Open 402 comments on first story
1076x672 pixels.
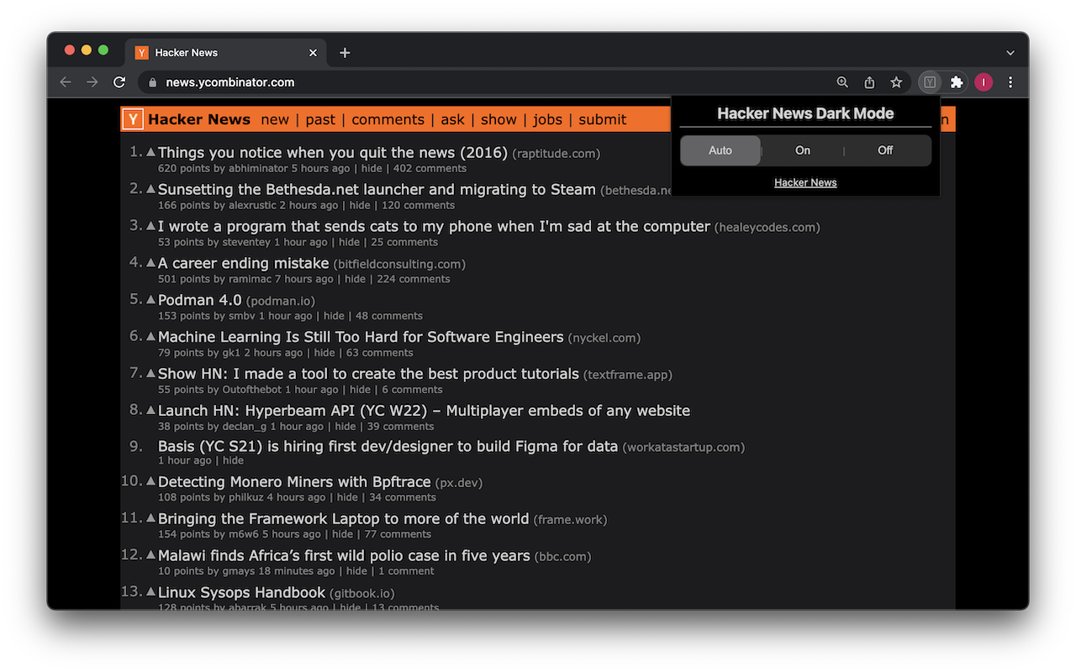[430, 168]
